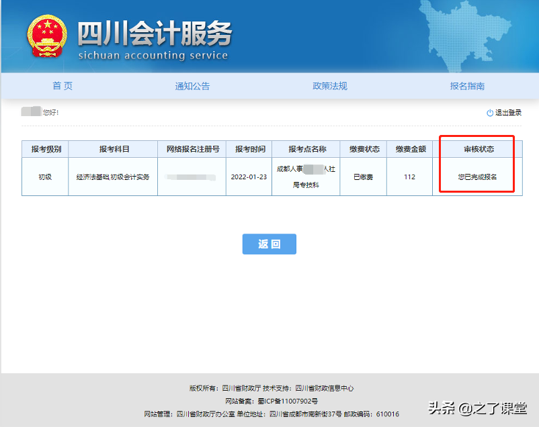Select the 缴费金额 value 112 cell
The height and width of the screenshot is (427, 539).
click(x=409, y=176)
